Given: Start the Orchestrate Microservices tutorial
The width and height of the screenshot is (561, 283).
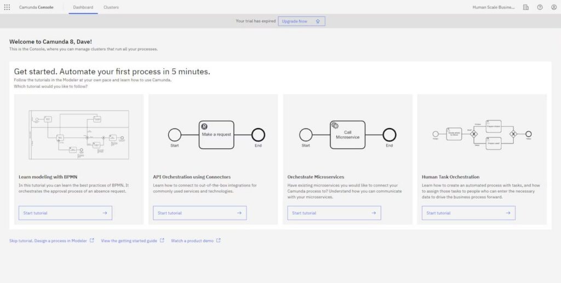Looking at the screenshot, I should [x=334, y=213].
